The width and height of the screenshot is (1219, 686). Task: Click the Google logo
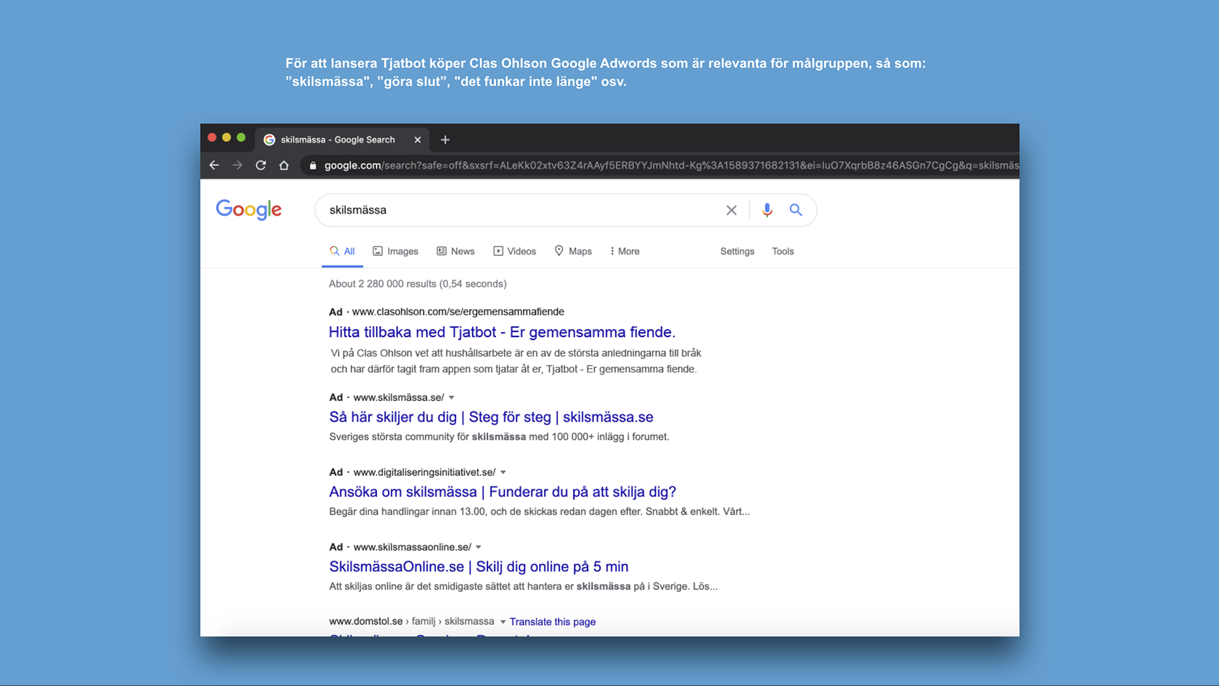pos(249,209)
